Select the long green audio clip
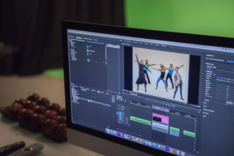The image size is (234, 156). pos(140,120)
